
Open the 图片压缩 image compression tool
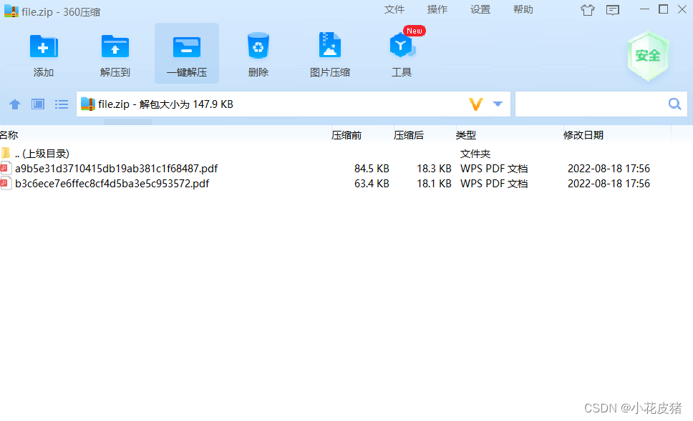point(329,47)
